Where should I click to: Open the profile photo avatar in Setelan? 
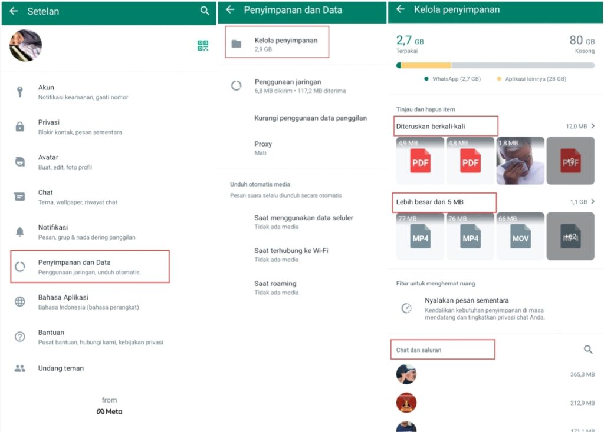[25, 46]
